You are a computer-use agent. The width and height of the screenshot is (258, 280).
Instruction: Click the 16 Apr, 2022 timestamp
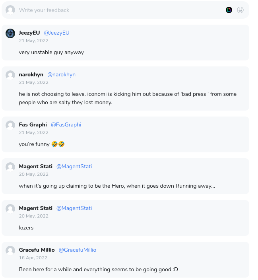33,258
